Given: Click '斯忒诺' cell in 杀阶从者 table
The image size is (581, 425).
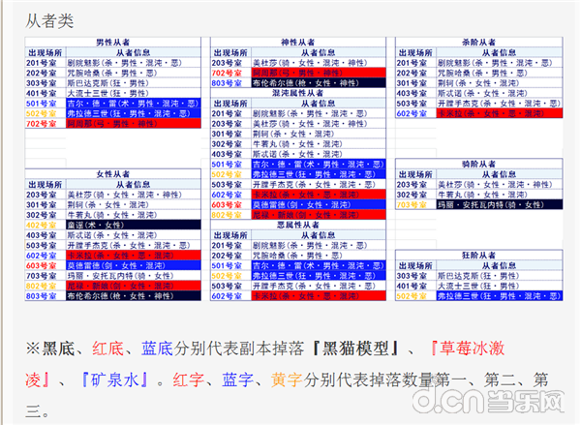Looking at the screenshot, I should [x=500, y=93].
